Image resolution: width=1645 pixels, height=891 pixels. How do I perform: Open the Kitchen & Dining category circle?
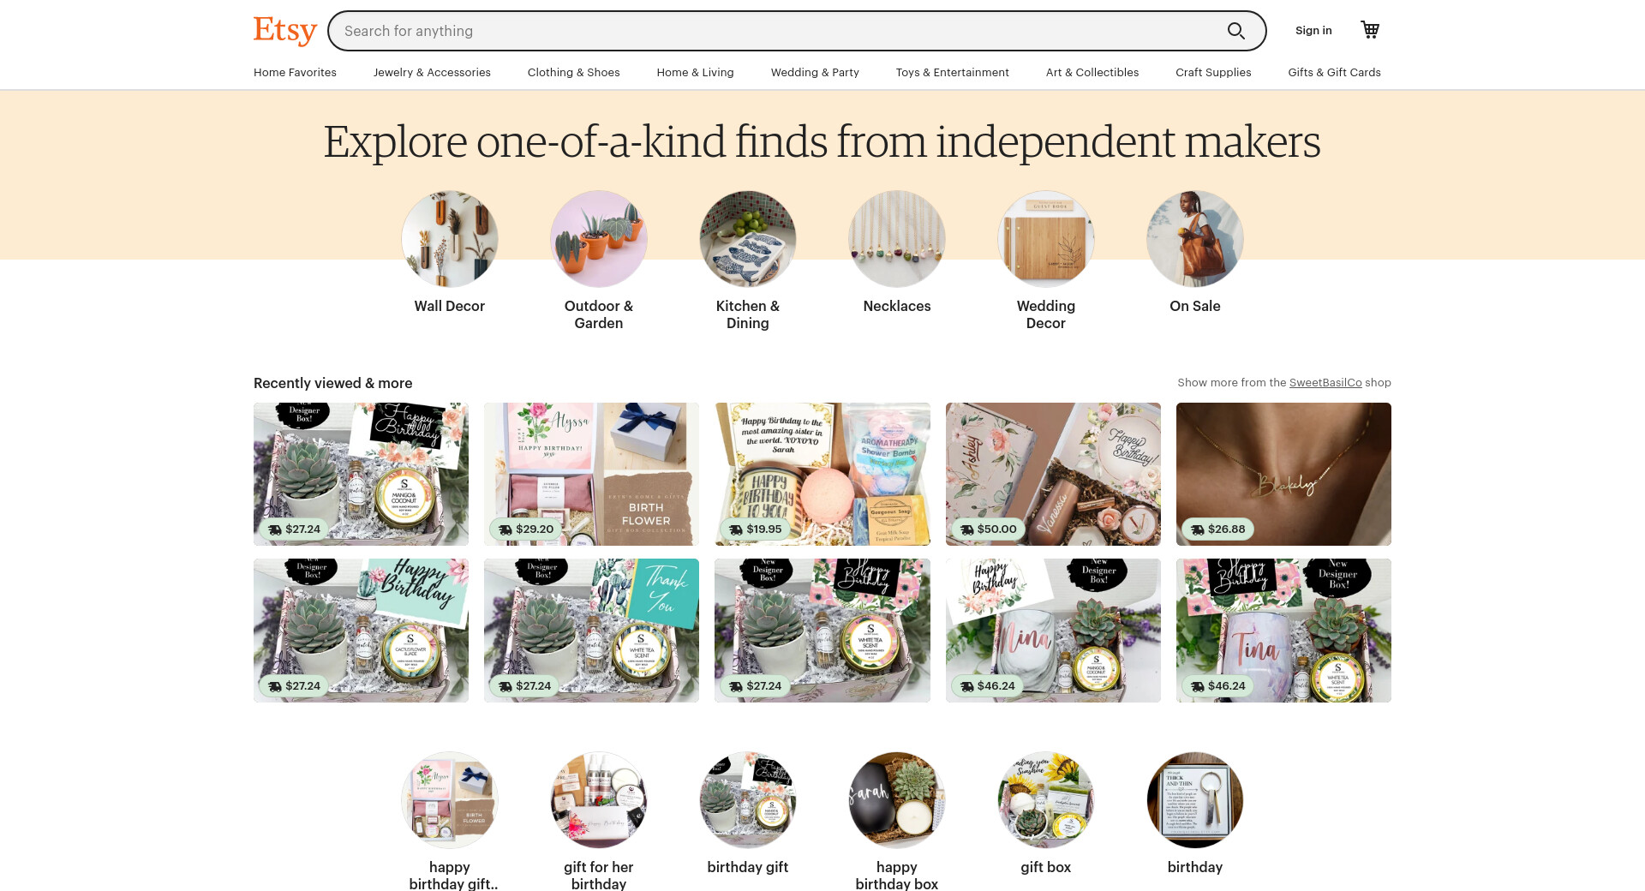[x=748, y=239]
